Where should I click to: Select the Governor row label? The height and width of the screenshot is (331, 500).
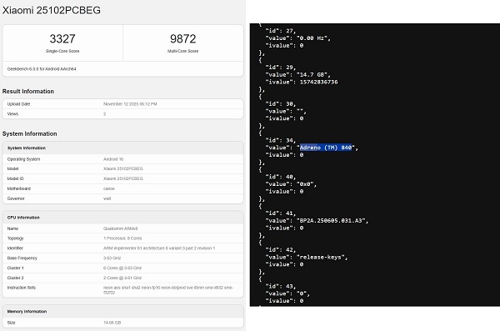tap(16, 198)
